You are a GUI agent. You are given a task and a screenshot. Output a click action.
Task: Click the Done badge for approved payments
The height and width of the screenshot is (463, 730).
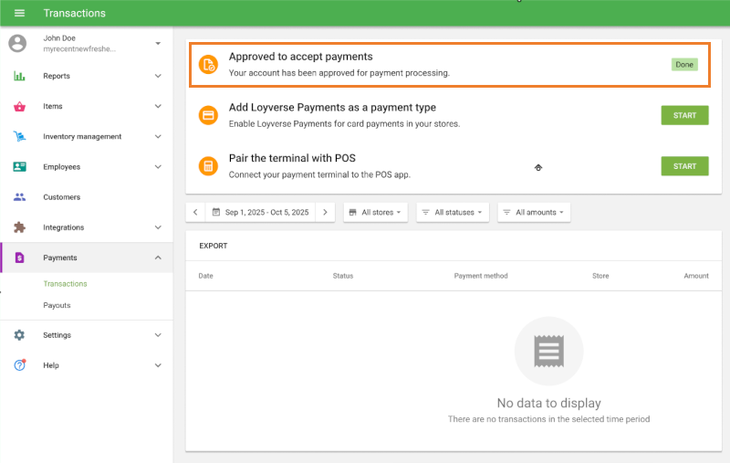[684, 64]
